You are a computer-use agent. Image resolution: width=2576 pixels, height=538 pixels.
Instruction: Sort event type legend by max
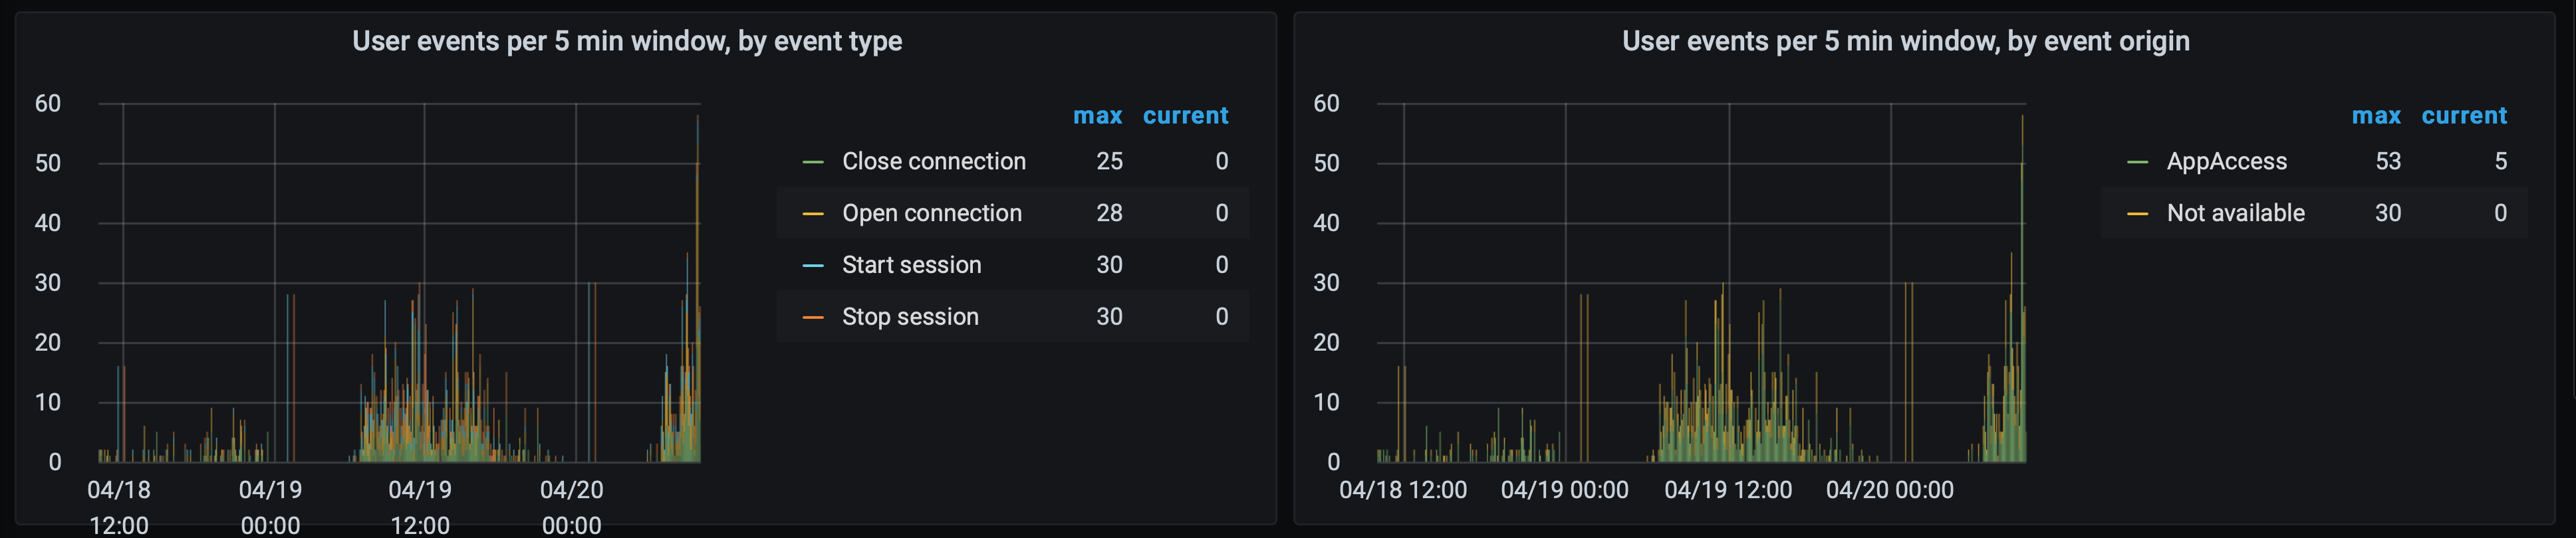point(1098,116)
